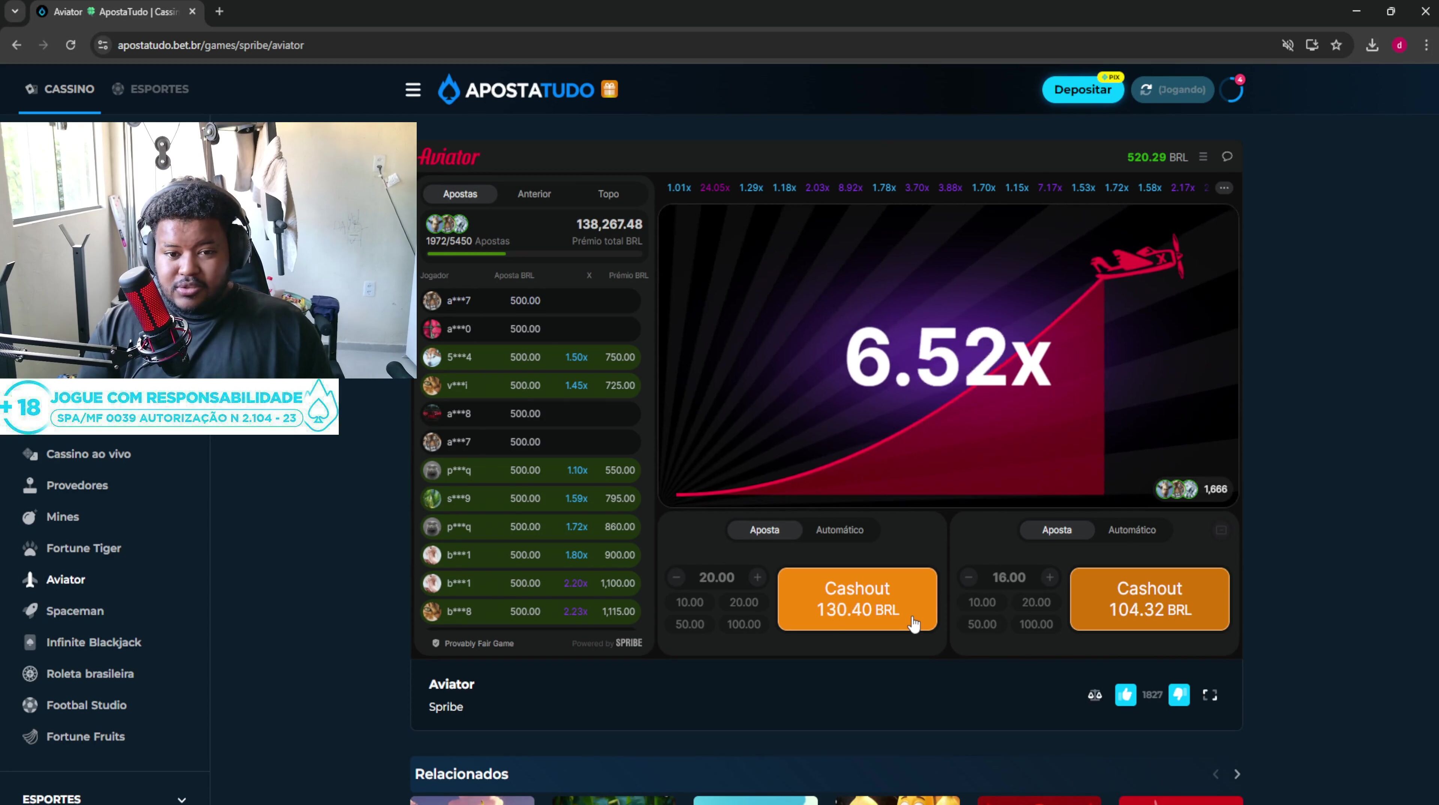Image resolution: width=1439 pixels, height=805 pixels.
Task: Click the Jogando balance button
Action: [1172, 90]
